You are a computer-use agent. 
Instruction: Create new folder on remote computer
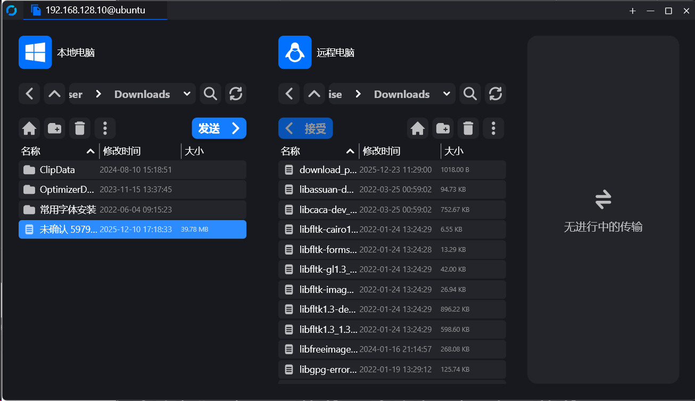(x=443, y=128)
